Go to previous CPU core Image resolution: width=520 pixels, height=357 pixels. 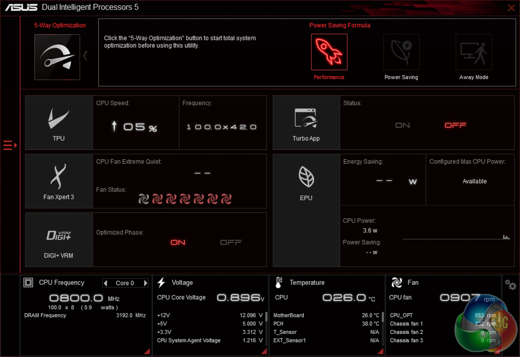click(x=106, y=283)
